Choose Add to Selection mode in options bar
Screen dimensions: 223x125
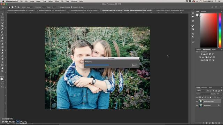pos(13,7)
